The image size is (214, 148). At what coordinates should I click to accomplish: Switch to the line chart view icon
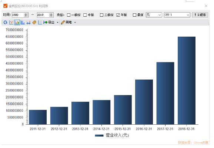click(11, 22)
